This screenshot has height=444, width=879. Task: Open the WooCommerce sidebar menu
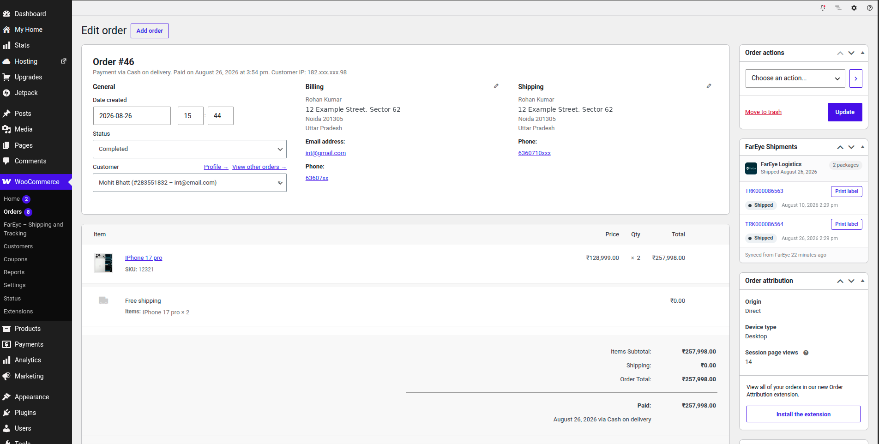tap(36, 182)
